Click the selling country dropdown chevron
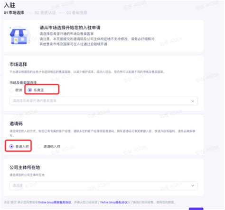 tap(193, 101)
